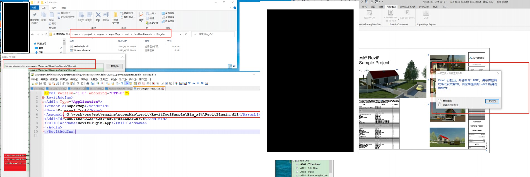
Task: Expand the A101 - Site Plan tree node
Action: [297, 168]
